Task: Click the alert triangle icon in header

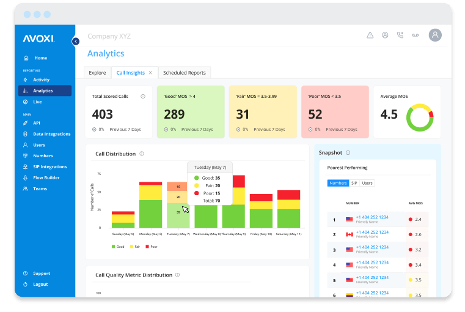Action: (x=370, y=35)
